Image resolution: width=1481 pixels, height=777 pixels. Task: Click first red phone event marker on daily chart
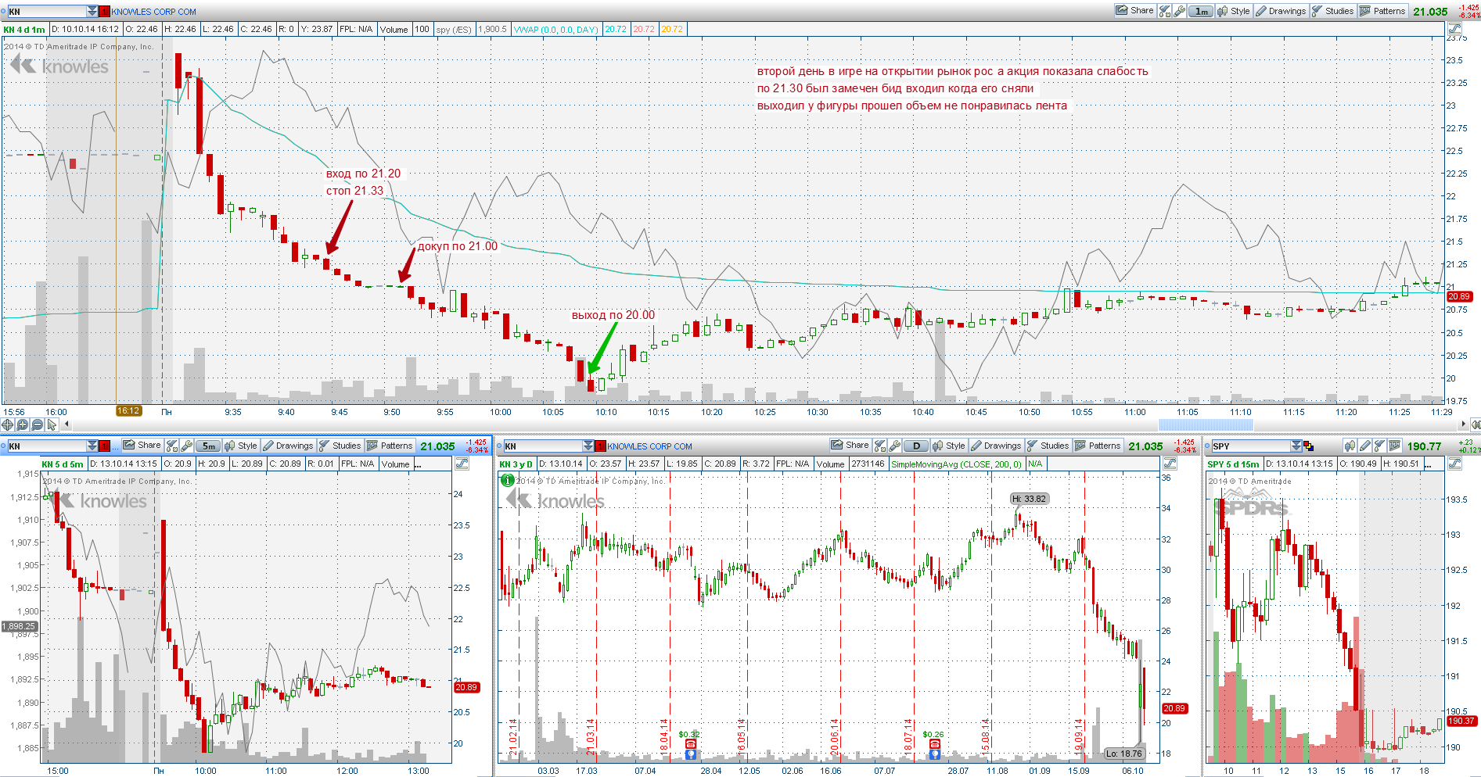691,744
